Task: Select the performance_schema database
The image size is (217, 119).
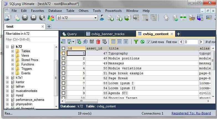Action: 30,100
